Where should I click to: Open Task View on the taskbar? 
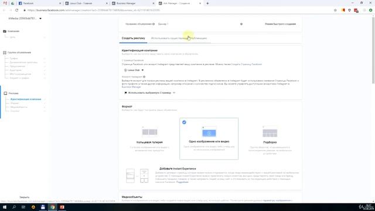(23, 207)
